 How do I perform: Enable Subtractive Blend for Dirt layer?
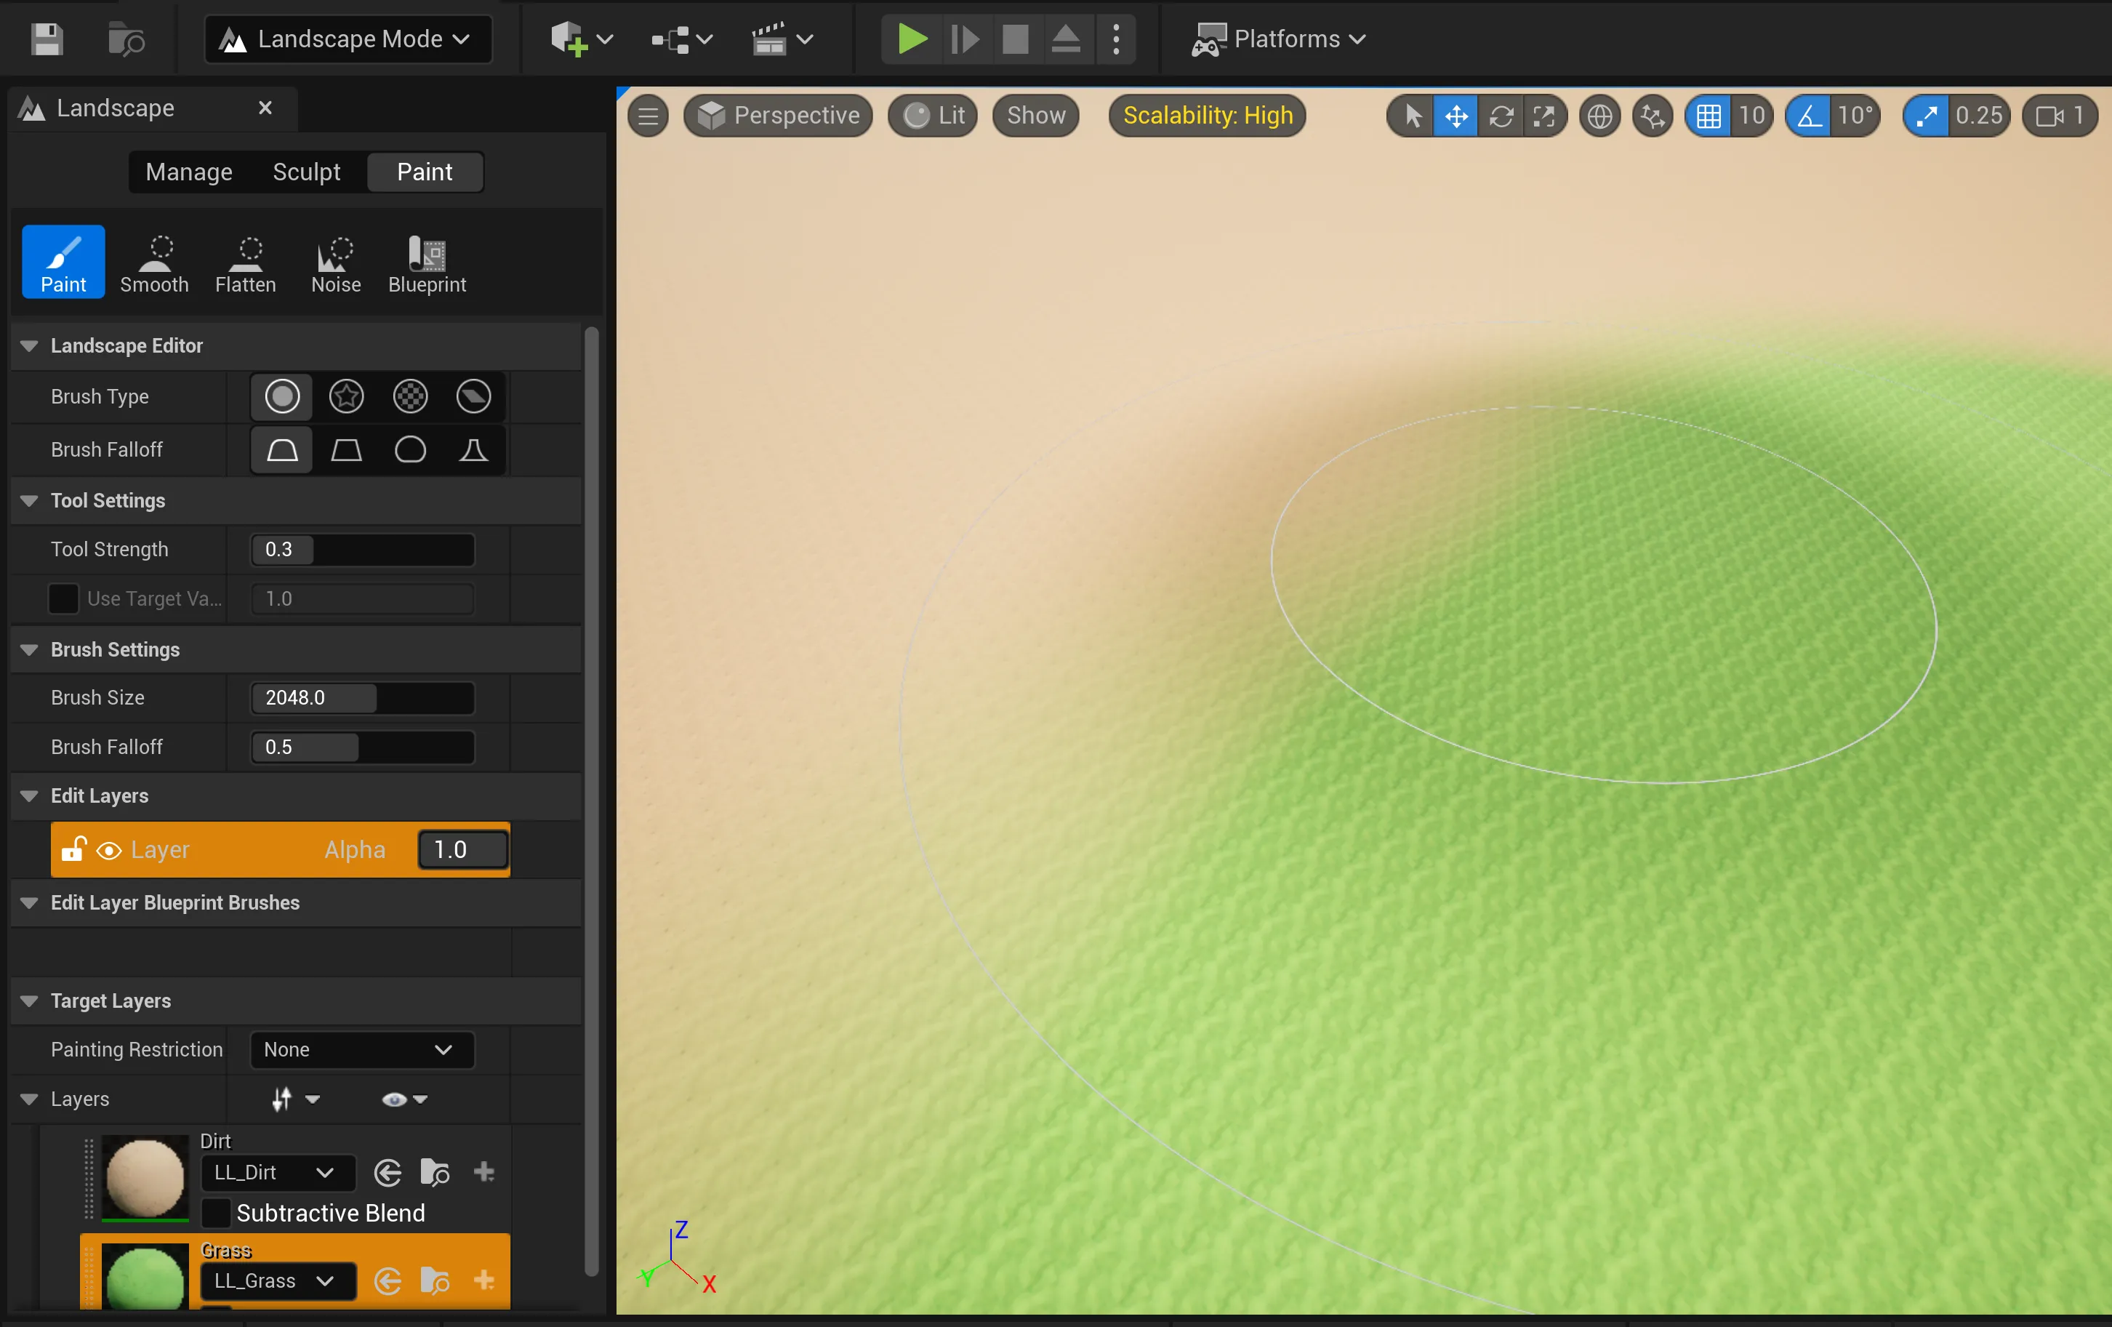(216, 1214)
